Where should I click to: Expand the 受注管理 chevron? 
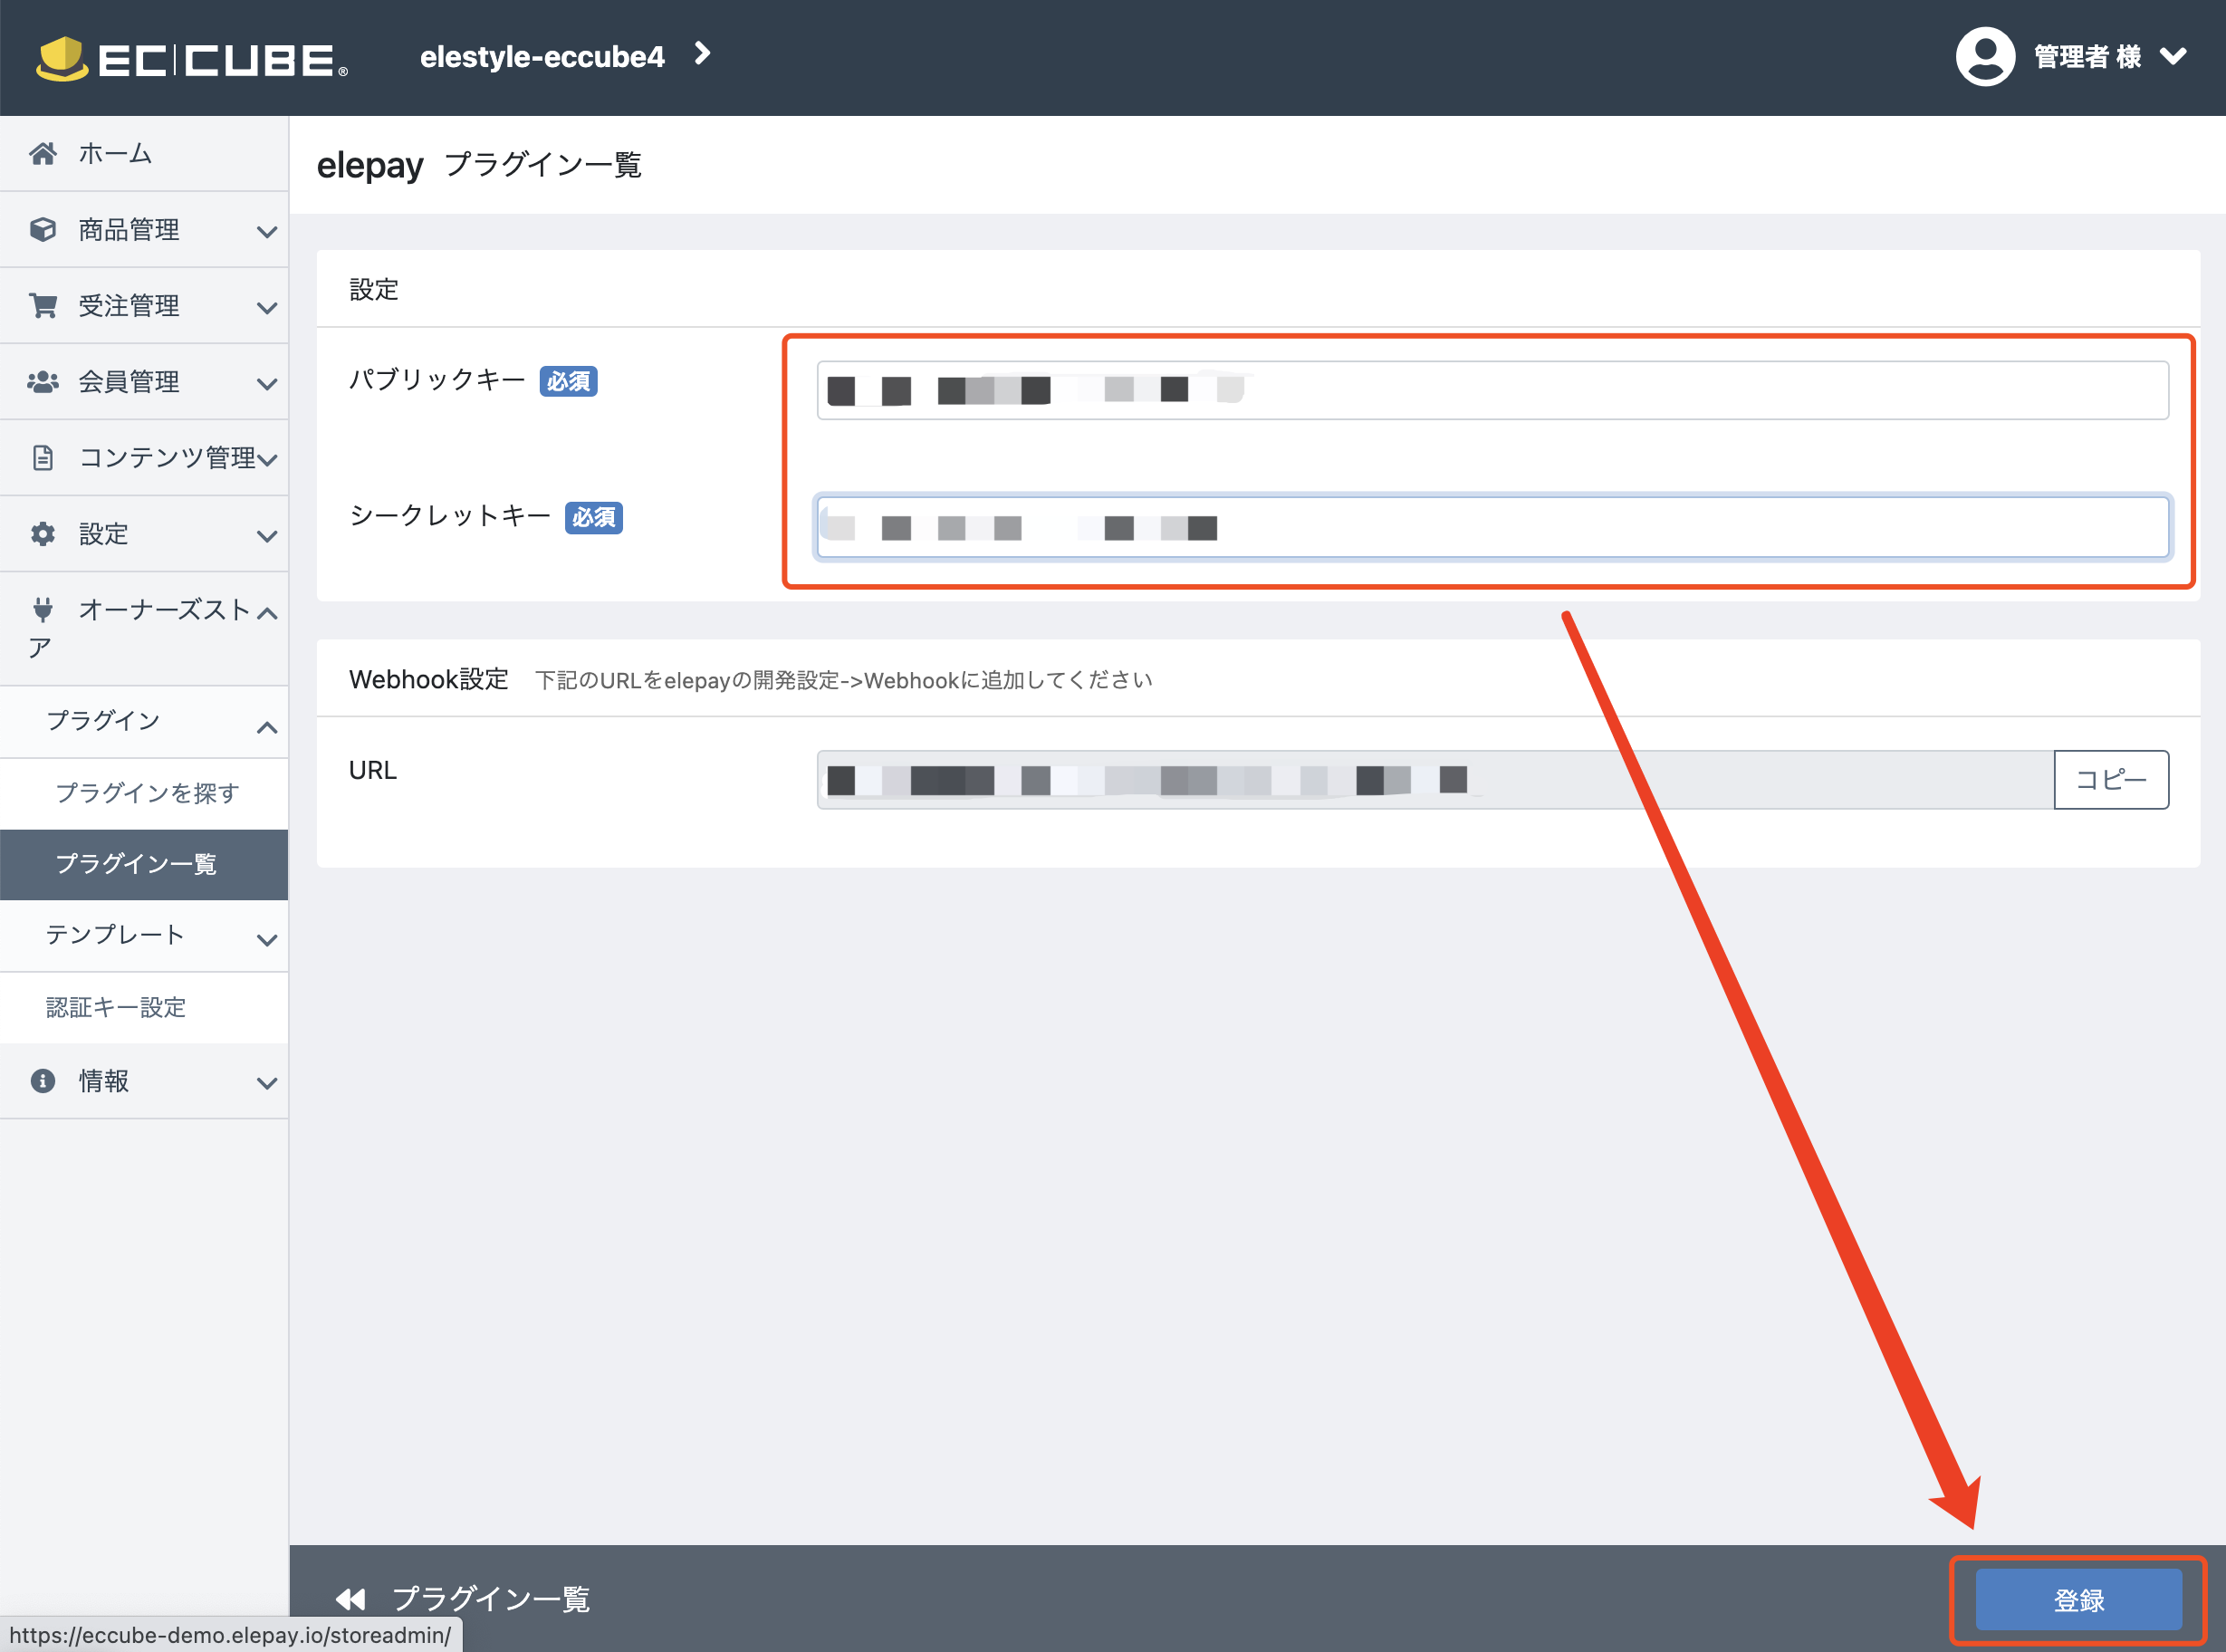tap(266, 307)
